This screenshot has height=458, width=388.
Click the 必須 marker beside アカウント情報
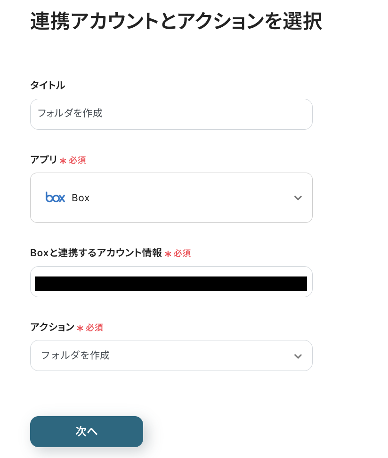pyautogui.click(x=182, y=253)
